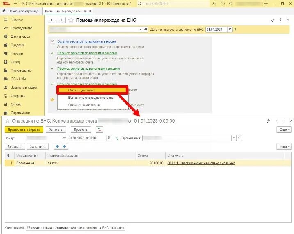Image resolution: width=294 pixels, height=234 pixels.
Task: Open more options dots in assistant window
Action: pyautogui.click(x=280, y=20)
